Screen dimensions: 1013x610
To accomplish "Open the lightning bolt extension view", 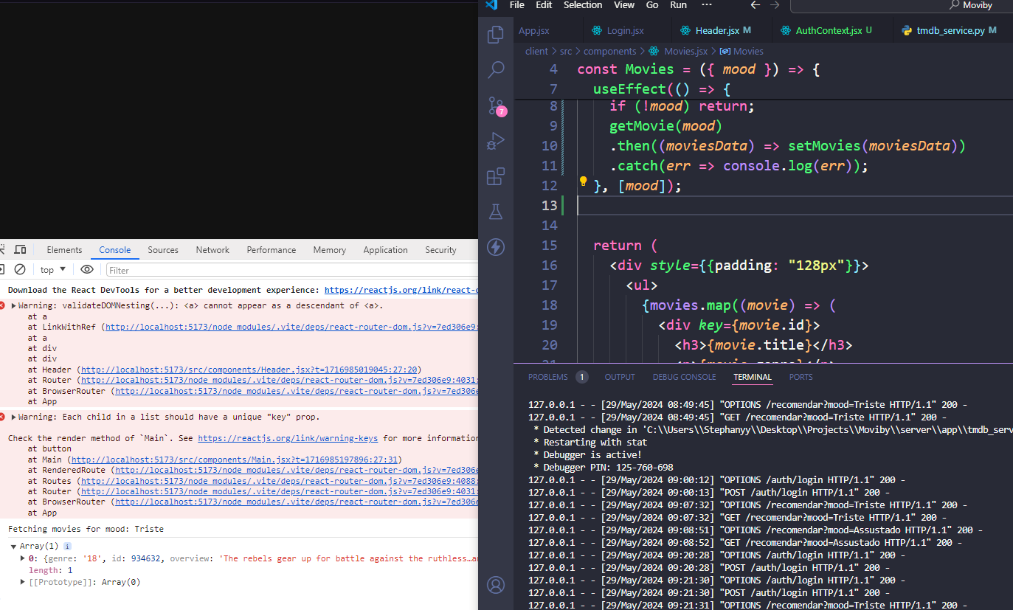I will coord(496,247).
